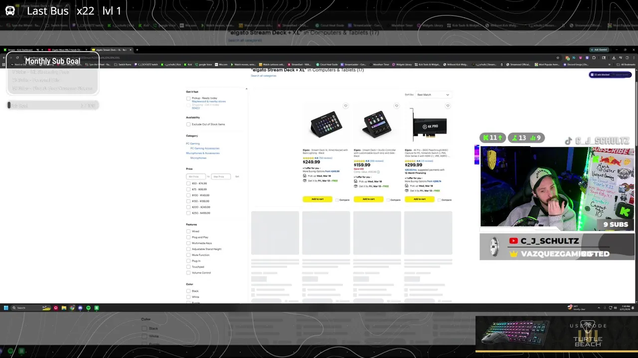
Task: Open the PC Gaming category link
Action: (193, 144)
